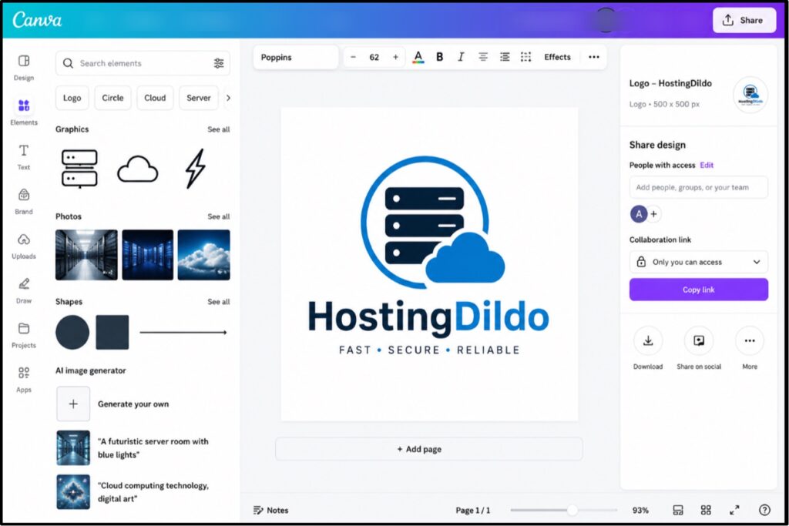The width and height of the screenshot is (789, 526).
Task: Enter fullscreen present mode
Action: (x=734, y=511)
